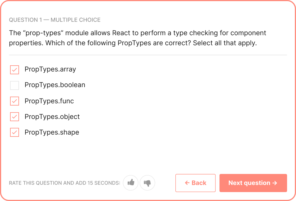Screen dimensions: 296x201
Task: Click the Rate This Question label text
Action: pyautogui.click(x=65, y=183)
